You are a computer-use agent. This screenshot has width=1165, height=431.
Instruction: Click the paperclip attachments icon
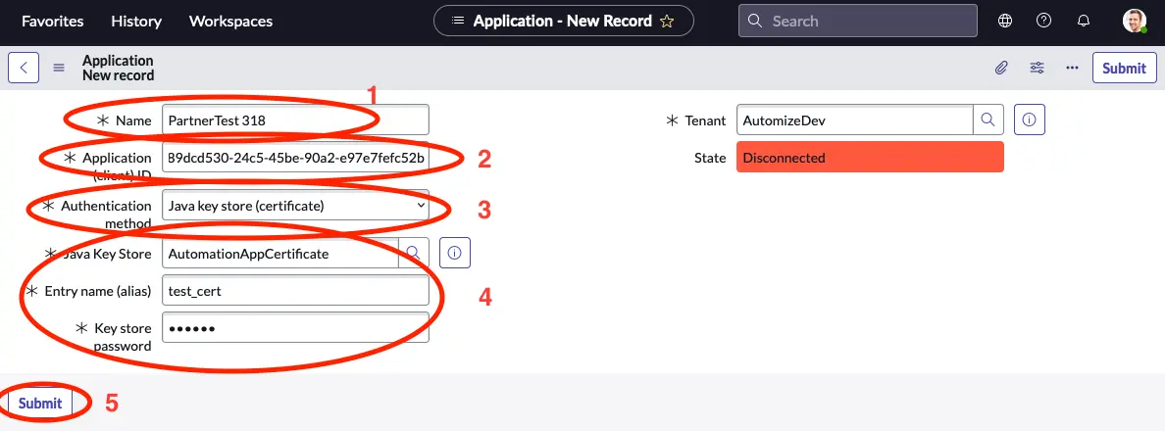pos(1001,69)
